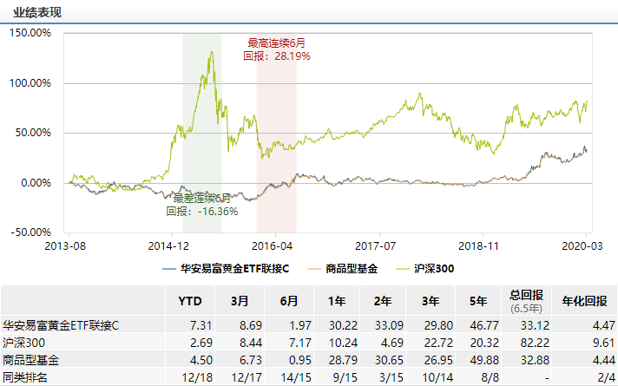Click the 商品型基金 5年 value 49.88
This screenshot has width=618, height=386.
pyautogui.click(x=484, y=360)
